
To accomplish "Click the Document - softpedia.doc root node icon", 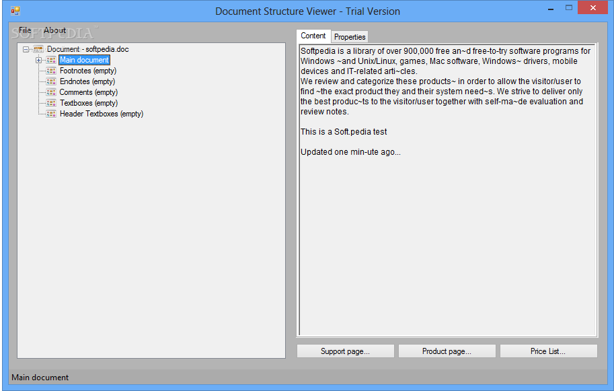I will click(x=38, y=49).
